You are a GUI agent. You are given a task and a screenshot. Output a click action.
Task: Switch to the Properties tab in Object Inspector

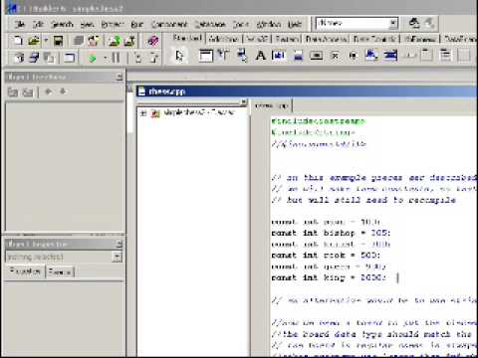(25, 271)
